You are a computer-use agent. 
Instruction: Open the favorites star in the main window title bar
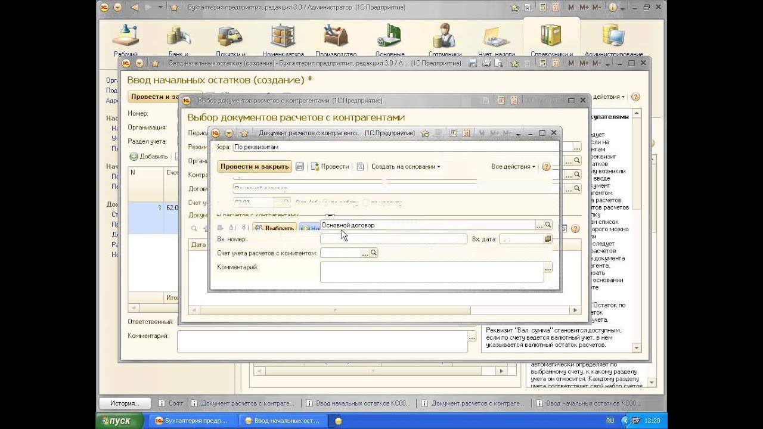[173, 8]
